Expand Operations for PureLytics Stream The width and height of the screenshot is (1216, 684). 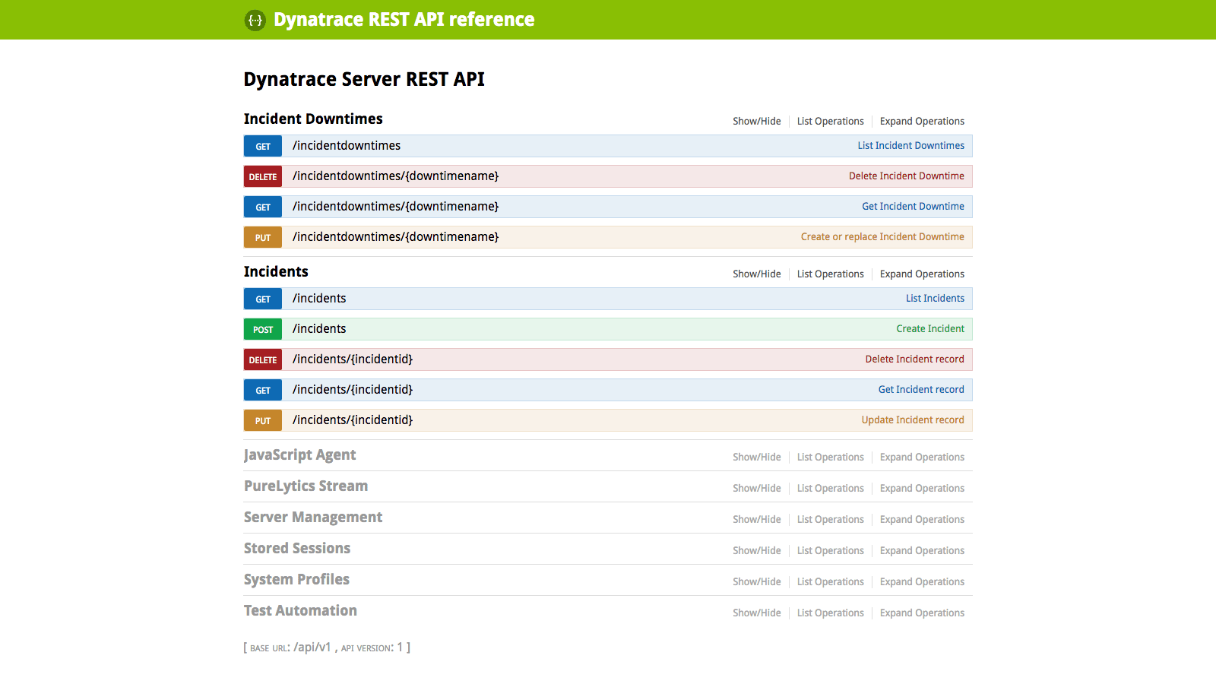pos(922,489)
